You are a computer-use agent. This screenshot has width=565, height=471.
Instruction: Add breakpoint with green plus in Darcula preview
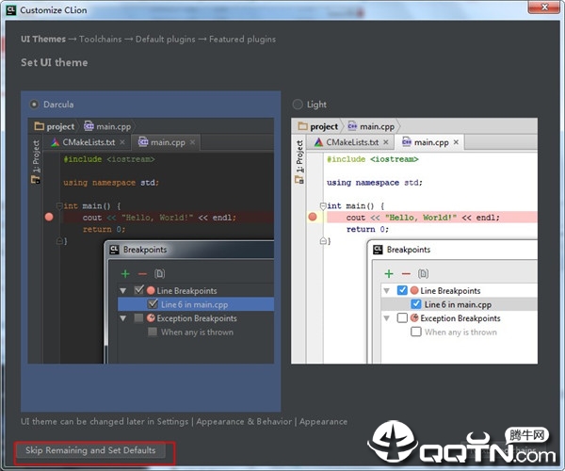click(125, 274)
